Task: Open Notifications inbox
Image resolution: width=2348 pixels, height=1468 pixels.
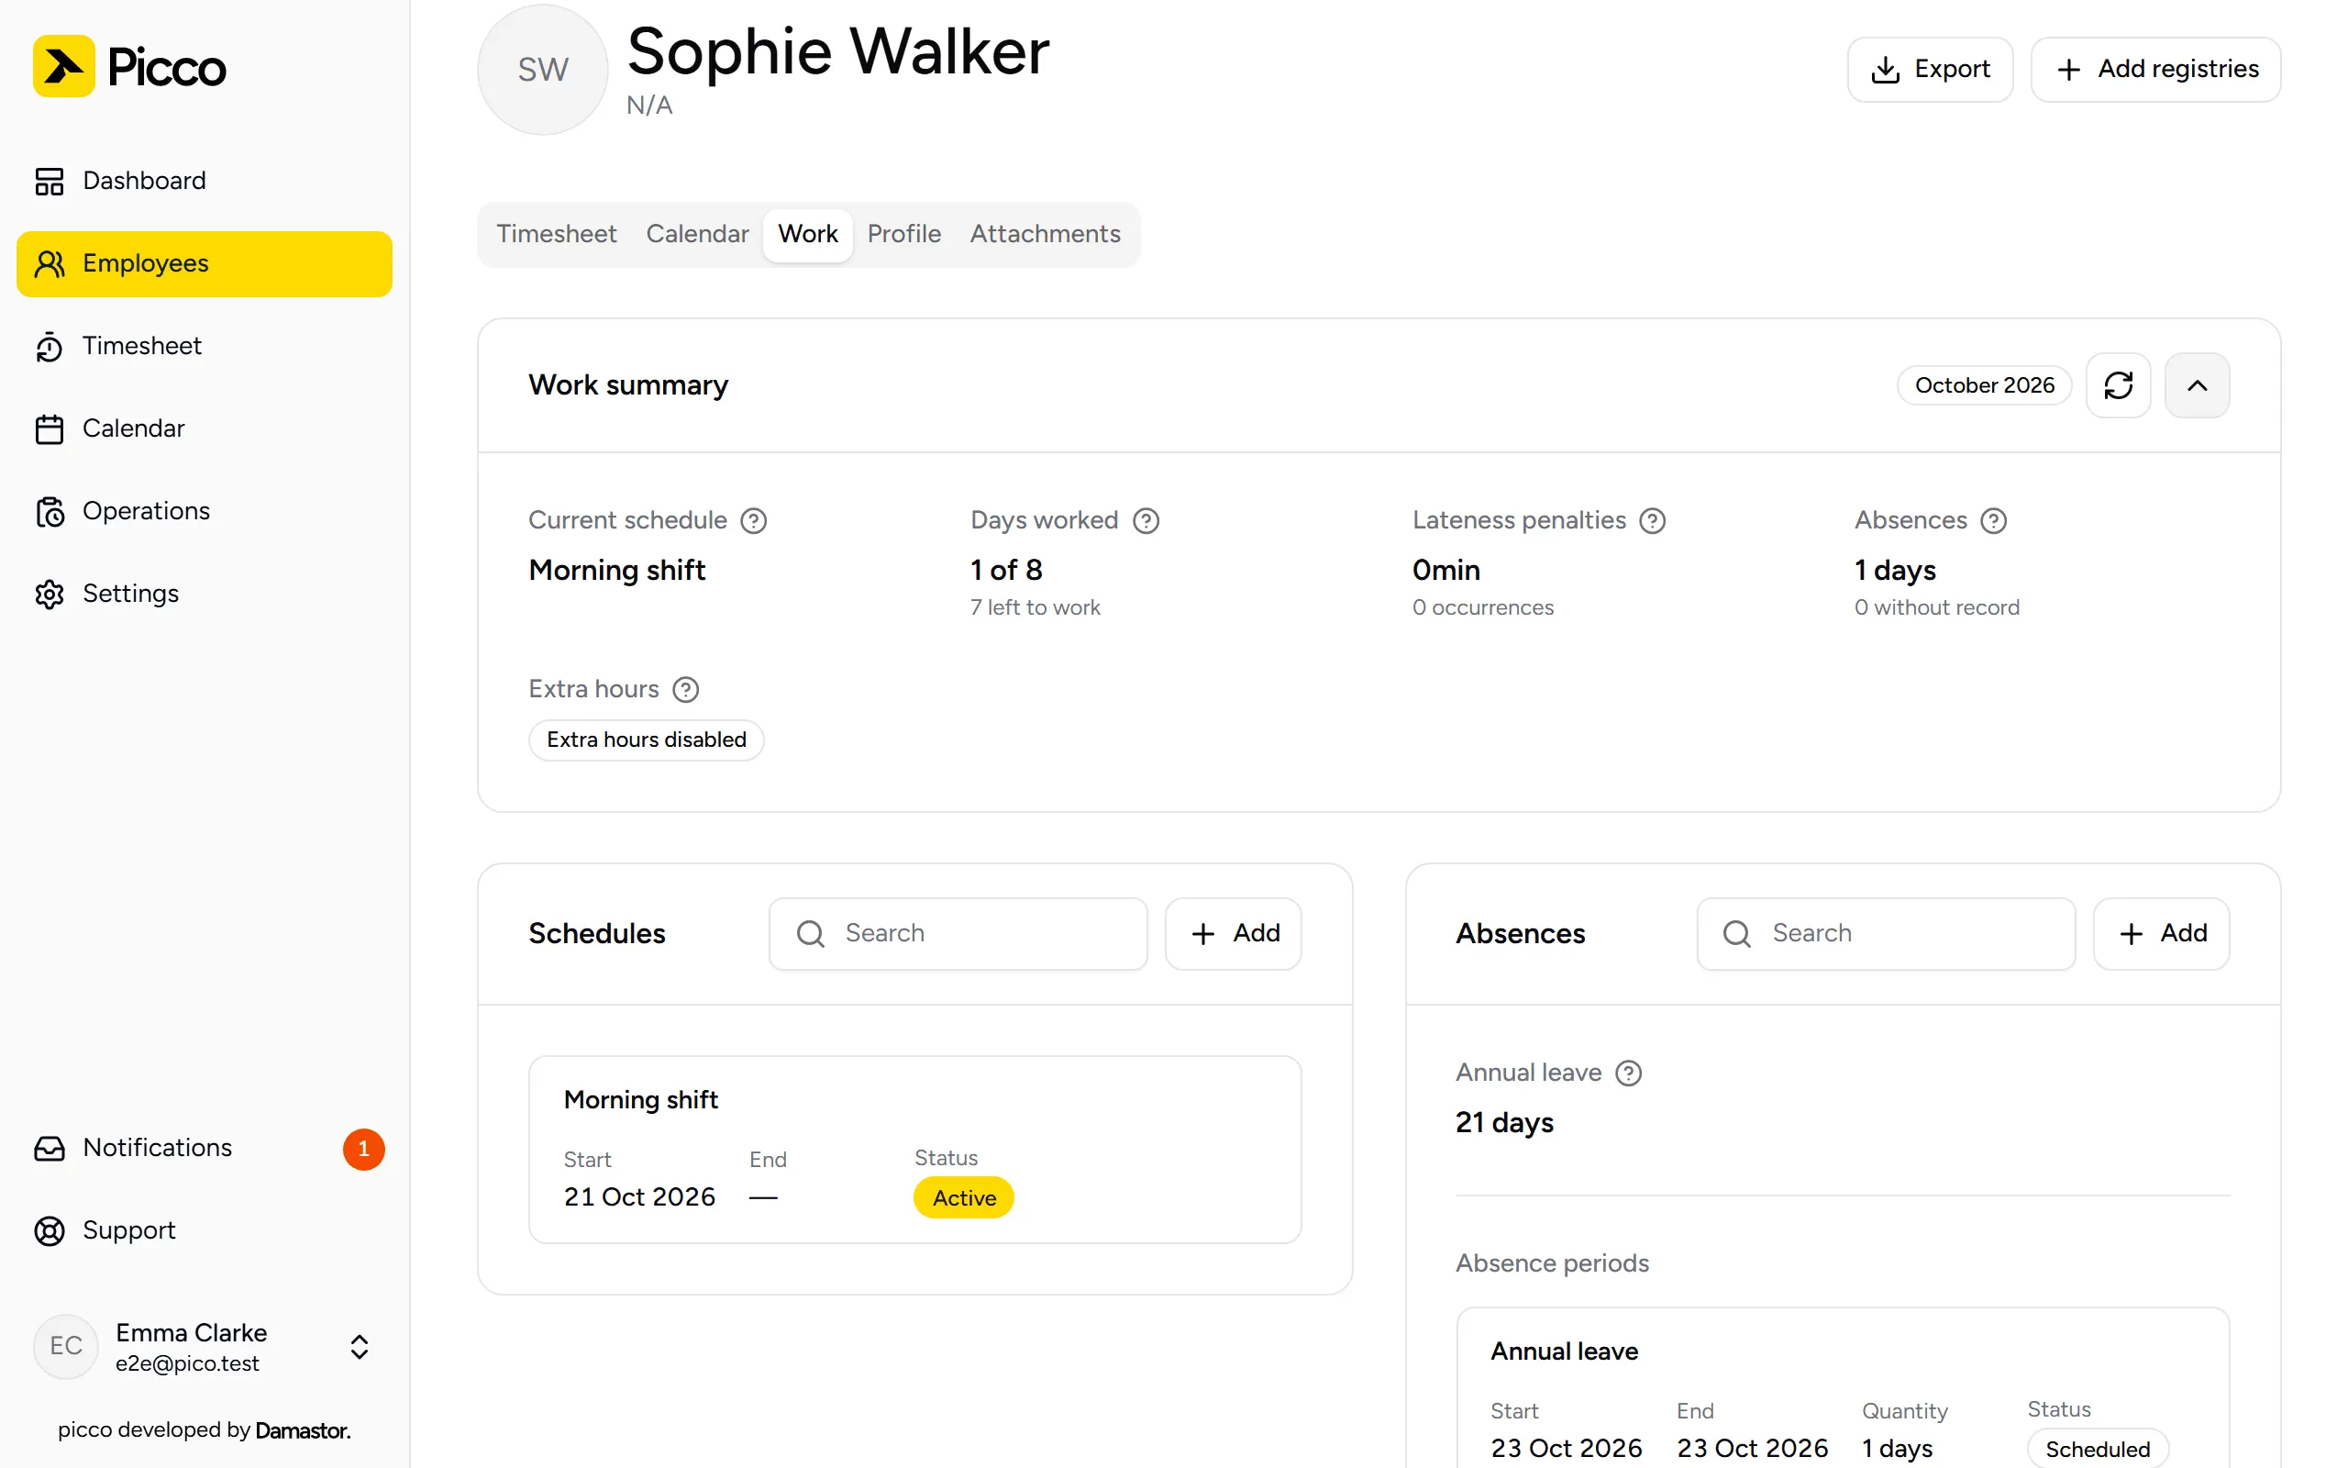Action: click(x=204, y=1148)
